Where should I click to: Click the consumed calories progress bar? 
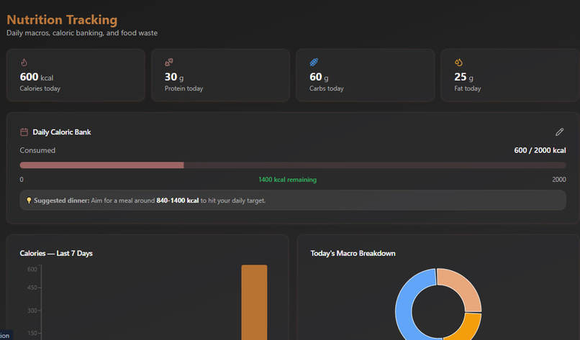(x=293, y=165)
